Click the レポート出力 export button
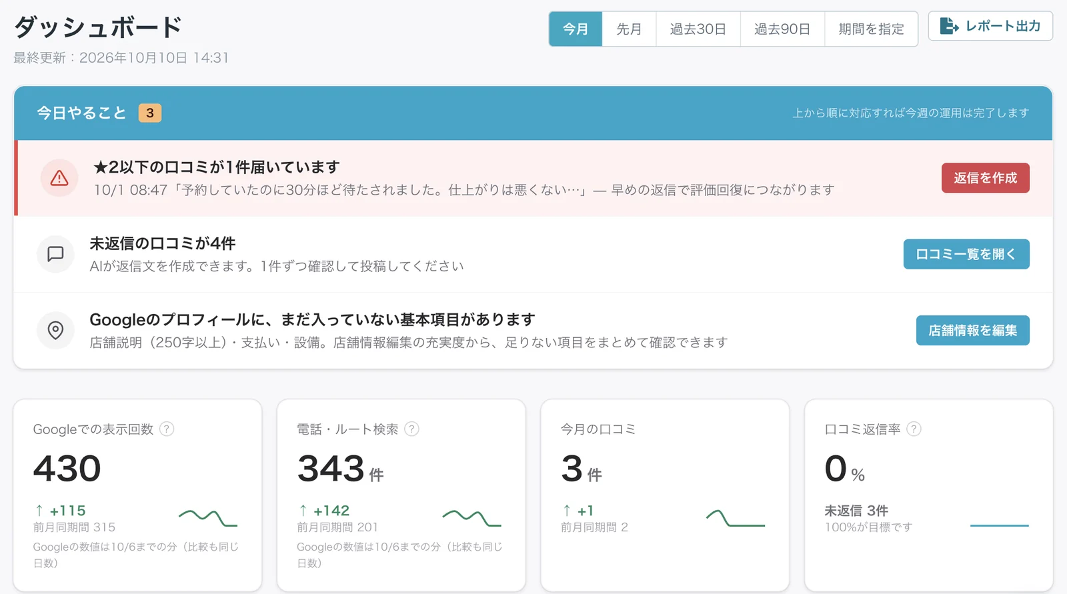 click(x=990, y=26)
